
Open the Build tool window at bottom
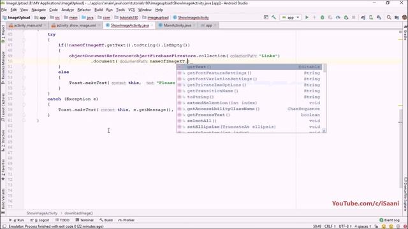click(106, 220)
